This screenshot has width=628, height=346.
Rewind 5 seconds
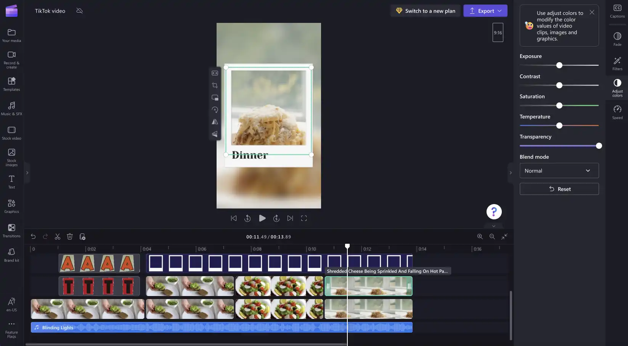click(247, 218)
